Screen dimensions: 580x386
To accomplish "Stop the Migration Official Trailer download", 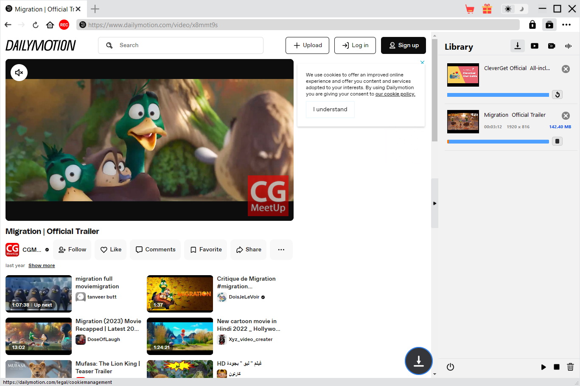I will point(558,141).
